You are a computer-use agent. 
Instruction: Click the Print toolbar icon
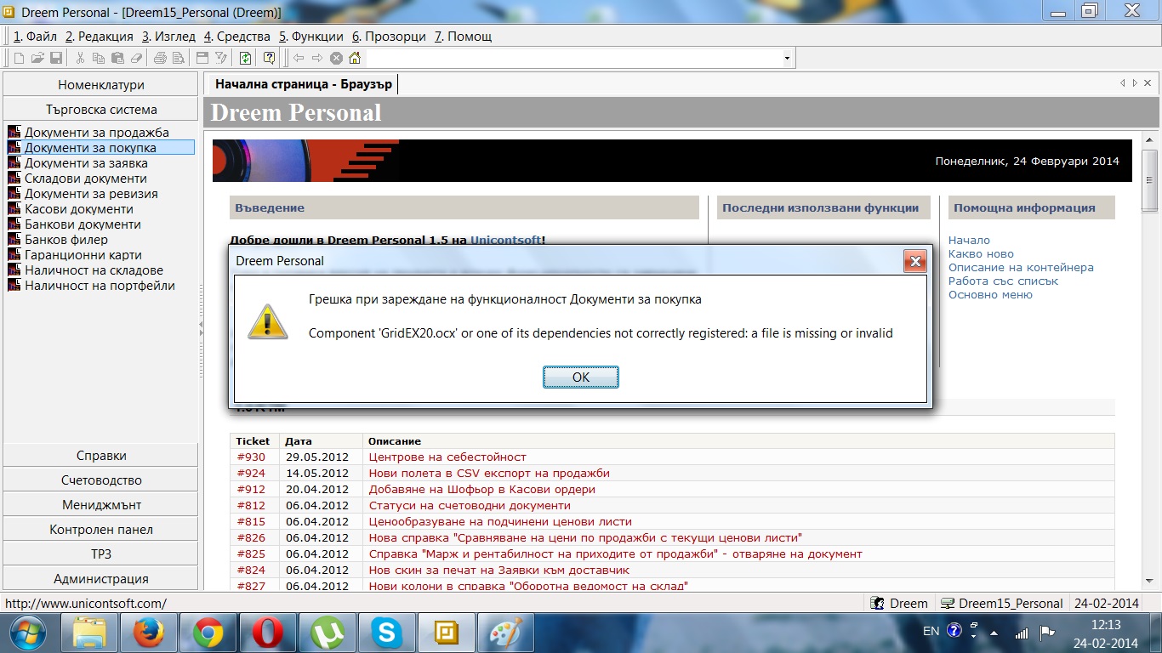tap(160, 58)
